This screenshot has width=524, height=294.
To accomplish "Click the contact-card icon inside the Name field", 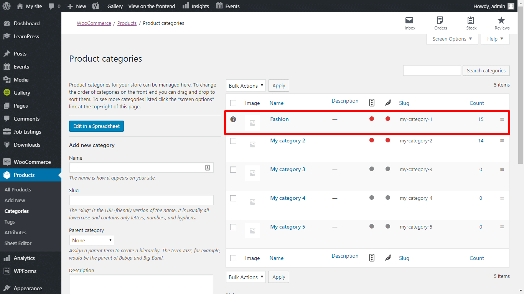I will pos(208,168).
